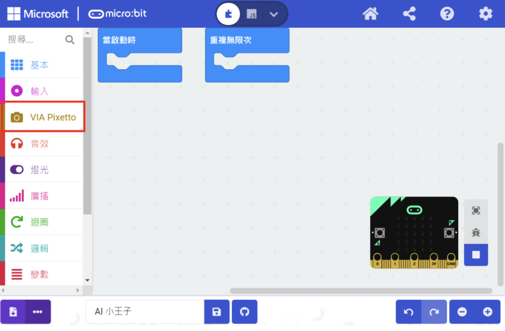This screenshot has height=331, width=505.
Task: Enter fullscreen simulator mode
Action: click(475, 210)
